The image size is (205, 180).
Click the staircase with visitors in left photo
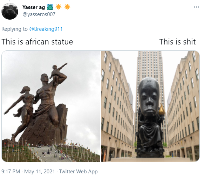(50, 153)
